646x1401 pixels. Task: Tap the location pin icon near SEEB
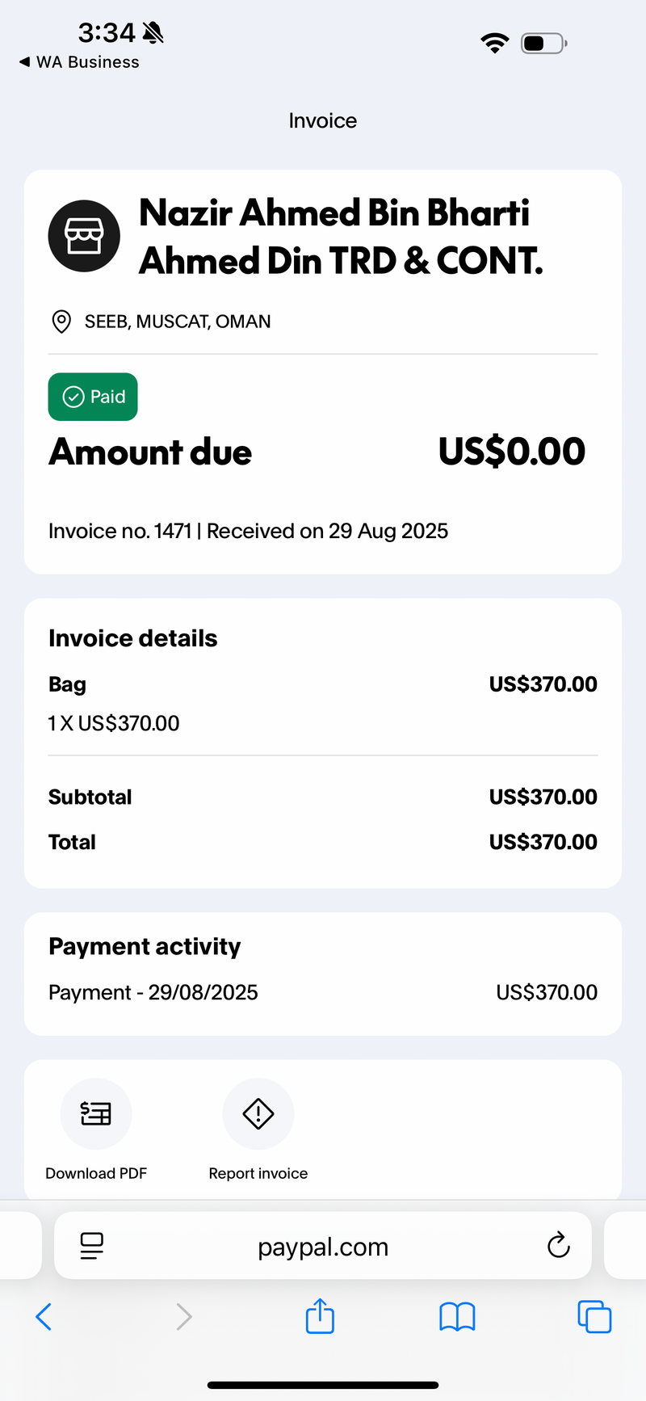pos(61,322)
